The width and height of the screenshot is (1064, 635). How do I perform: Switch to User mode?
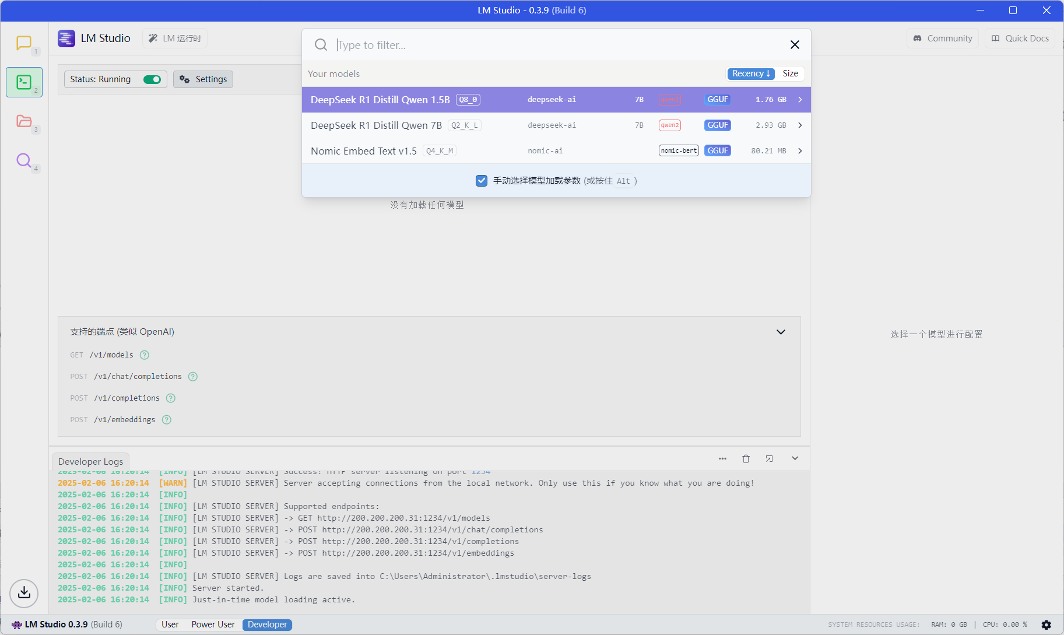click(170, 625)
